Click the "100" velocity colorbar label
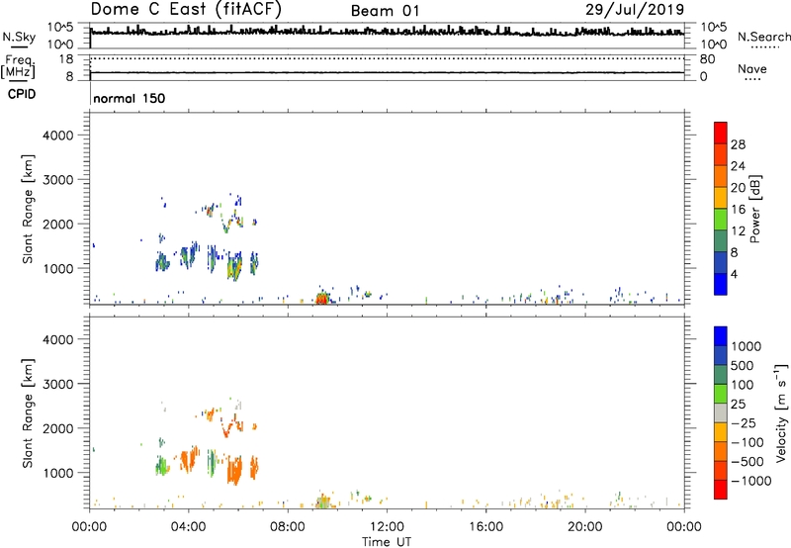 [x=743, y=385]
